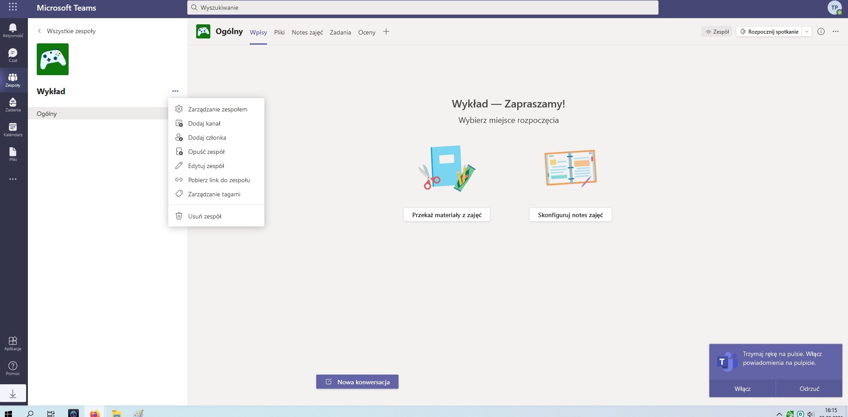The height and width of the screenshot is (417, 848).
Task: Open Firefox from the taskbar
Action: click(95, 413)
